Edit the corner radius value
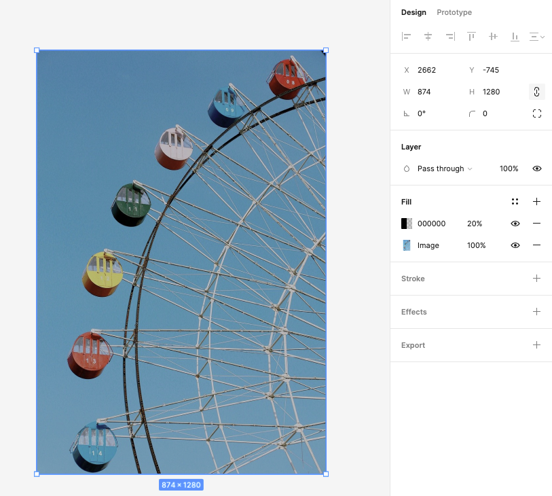This screenshot has width=552, height=496. click(485, 113)
